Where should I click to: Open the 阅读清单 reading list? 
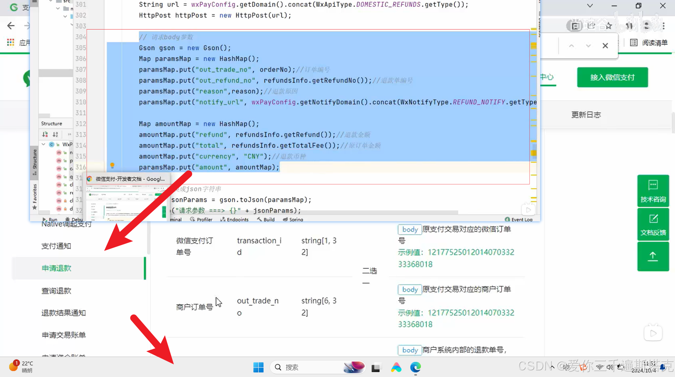(649, 43)
